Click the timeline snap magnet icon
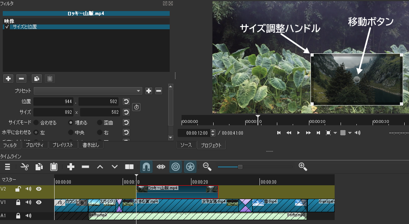Screen dimensions: 409x224 (x=146, y=167)
